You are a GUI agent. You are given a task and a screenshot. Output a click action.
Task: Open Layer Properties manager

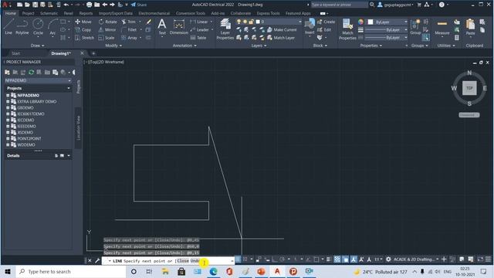225,29
